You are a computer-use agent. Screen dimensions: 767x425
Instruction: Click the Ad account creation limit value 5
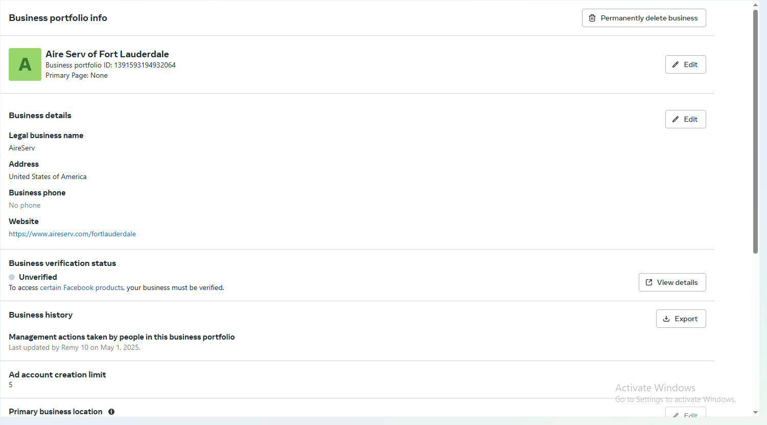click(x=11, y=385)
